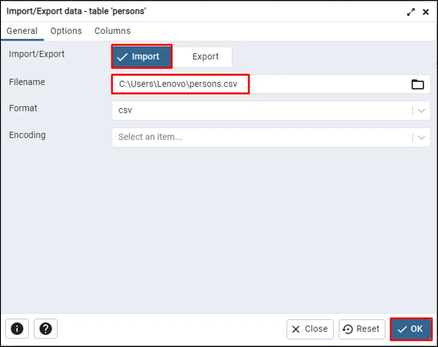Open the Columns tab
Viewport: 438px width, 347px height.
[x=113, y=31]
